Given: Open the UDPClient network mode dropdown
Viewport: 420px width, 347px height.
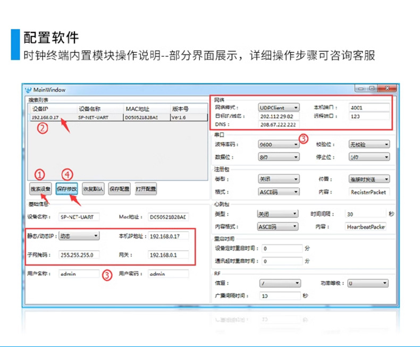Looking at the screenshot, I should [x=279, y=108].
